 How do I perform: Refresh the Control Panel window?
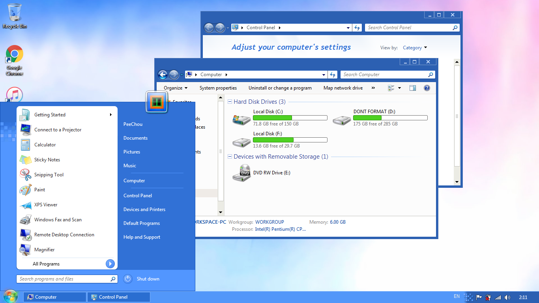[x=357, y=28]
